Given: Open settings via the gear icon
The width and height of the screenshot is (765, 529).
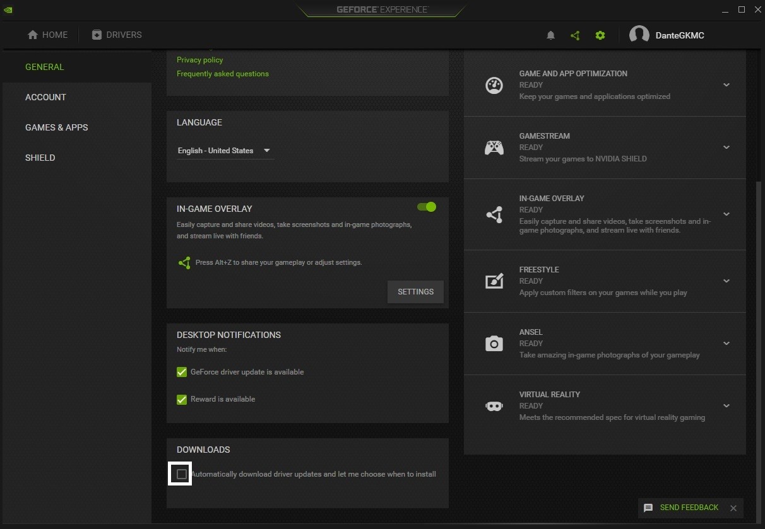Looking at the screenshot, I should (x=600, y=35).
